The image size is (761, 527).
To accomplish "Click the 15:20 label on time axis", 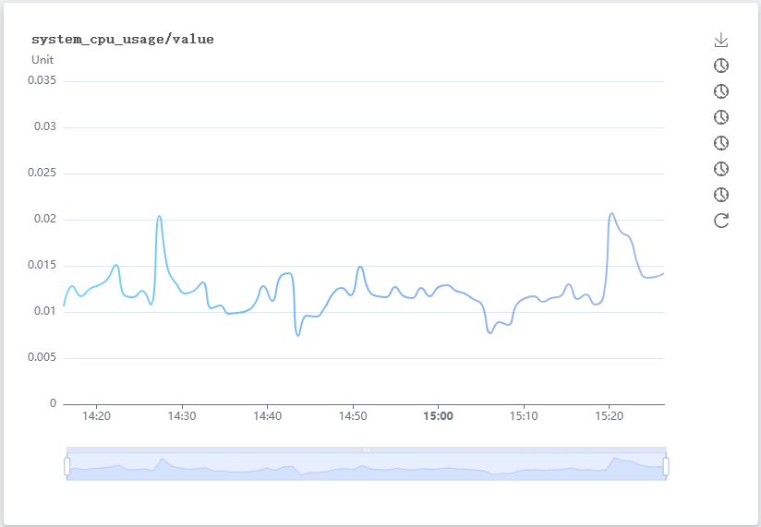I will coord(609,416).
